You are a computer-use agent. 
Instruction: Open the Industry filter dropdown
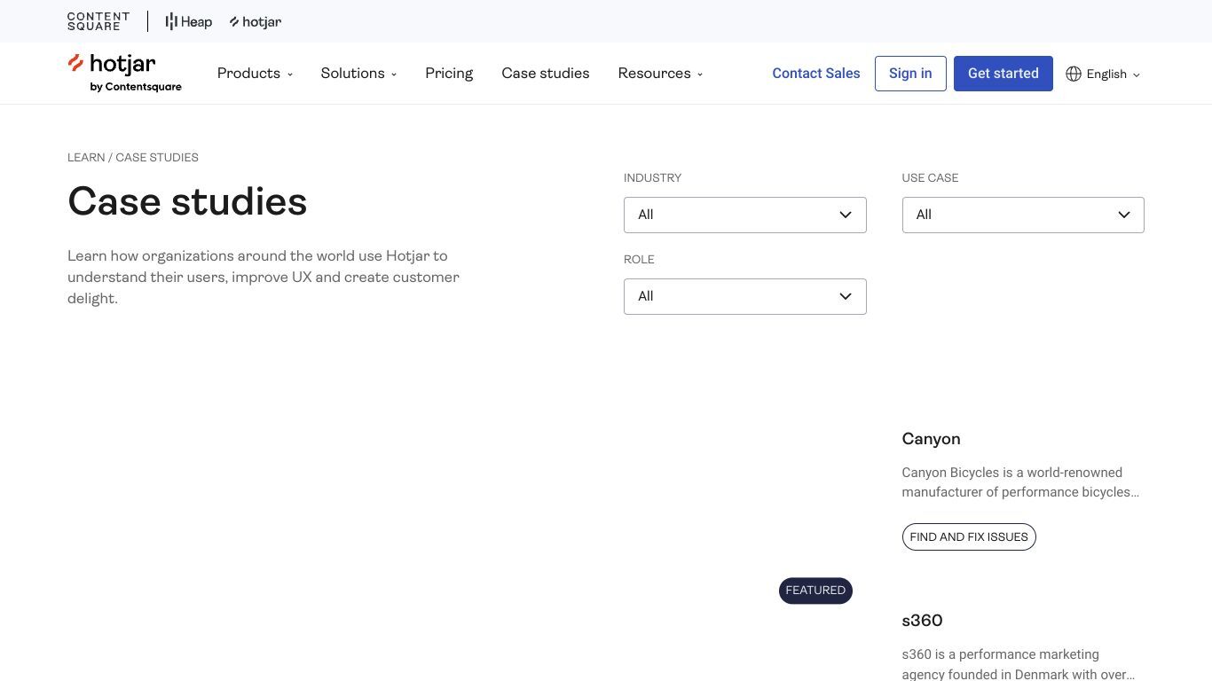[745, 215]
